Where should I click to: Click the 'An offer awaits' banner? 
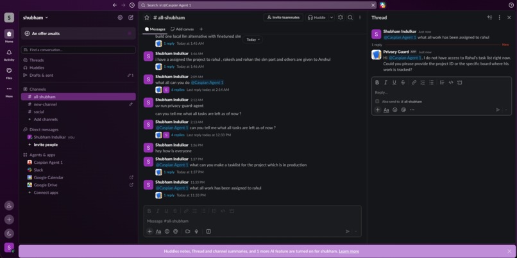(x=78, y=33)
